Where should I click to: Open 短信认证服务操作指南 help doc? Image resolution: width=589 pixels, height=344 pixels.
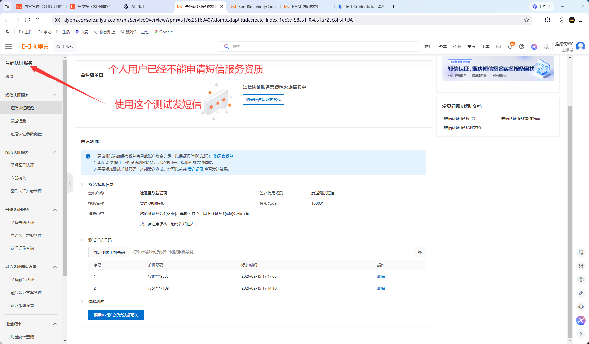coord(520,119)
